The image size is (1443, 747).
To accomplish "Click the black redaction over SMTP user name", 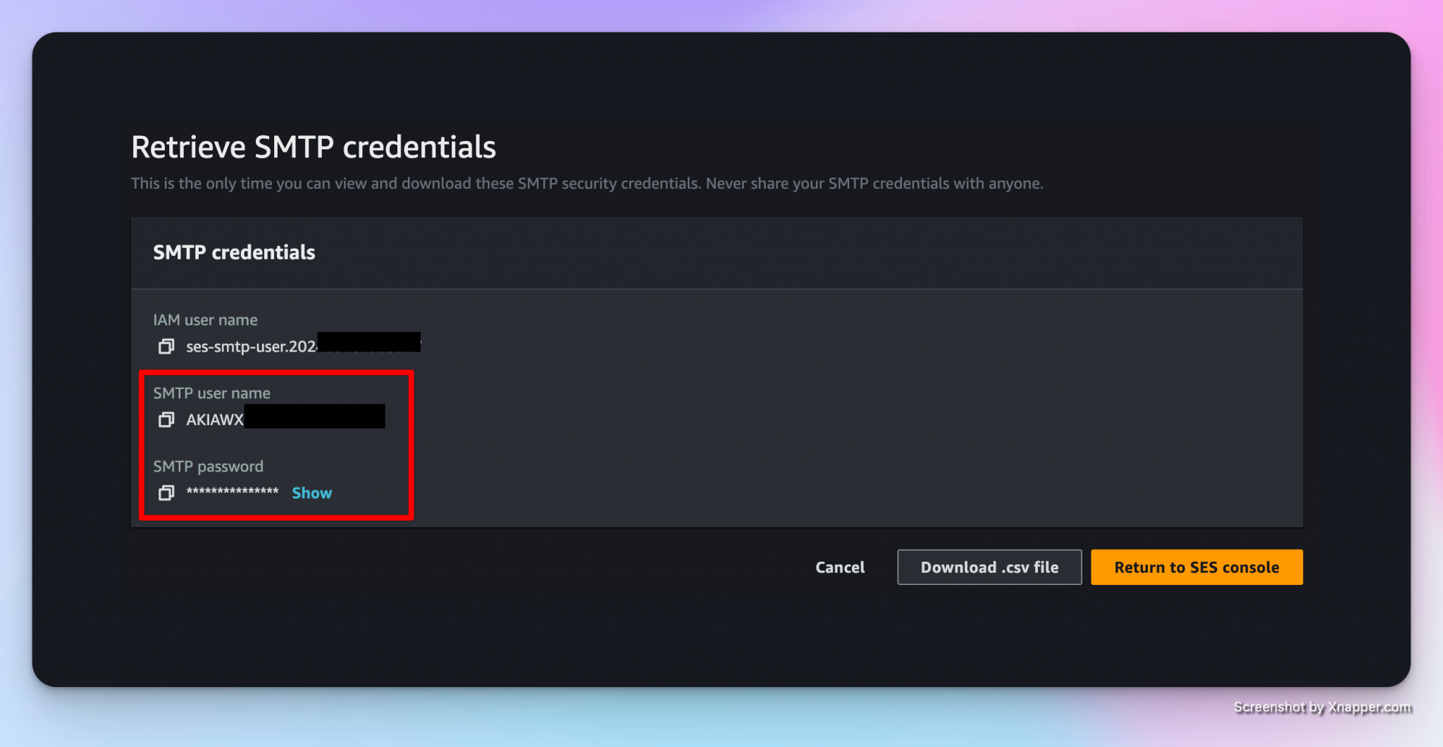I will [314, 416].
